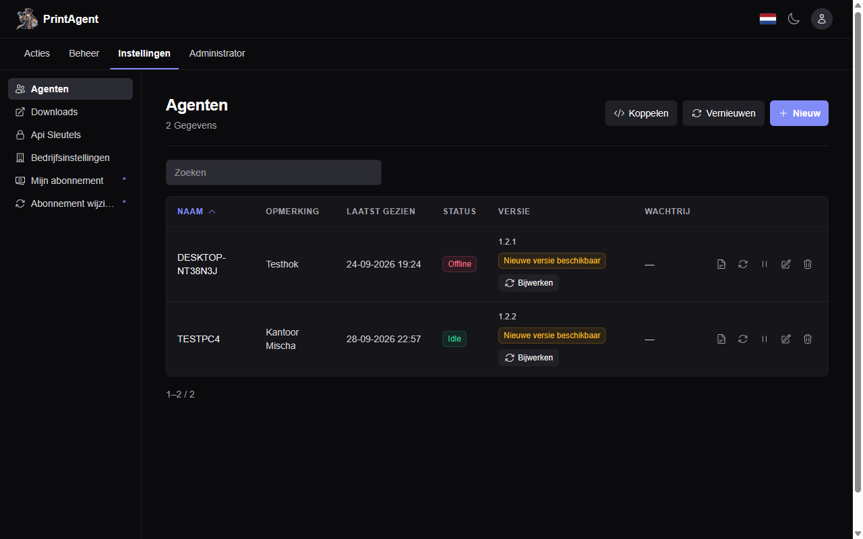
Task: Select the DESKTOP-NT38N3J name cell
Action: (x=202, y=264)
